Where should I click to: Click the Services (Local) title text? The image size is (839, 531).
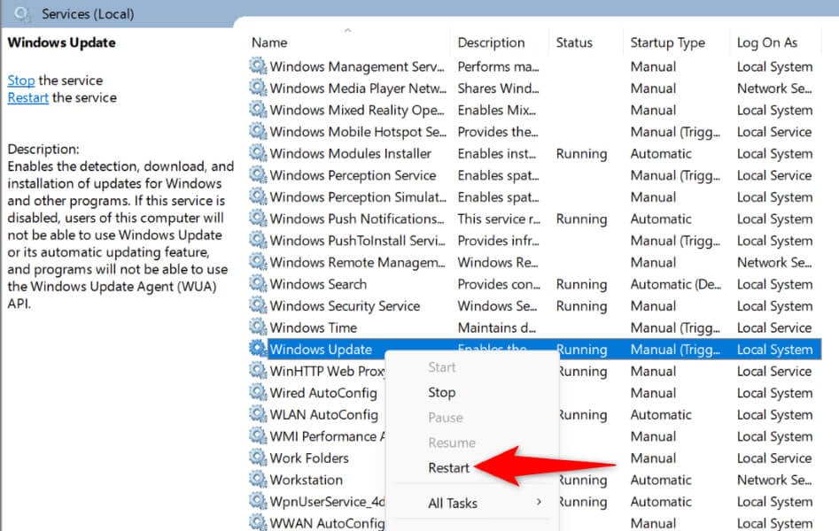coord(88,14)
